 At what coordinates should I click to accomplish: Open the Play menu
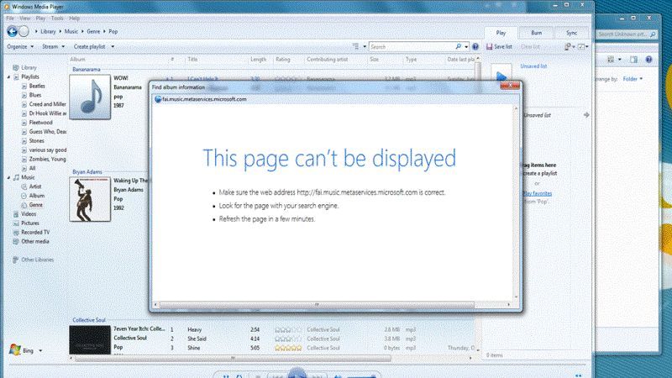click(x=40, y=18)
